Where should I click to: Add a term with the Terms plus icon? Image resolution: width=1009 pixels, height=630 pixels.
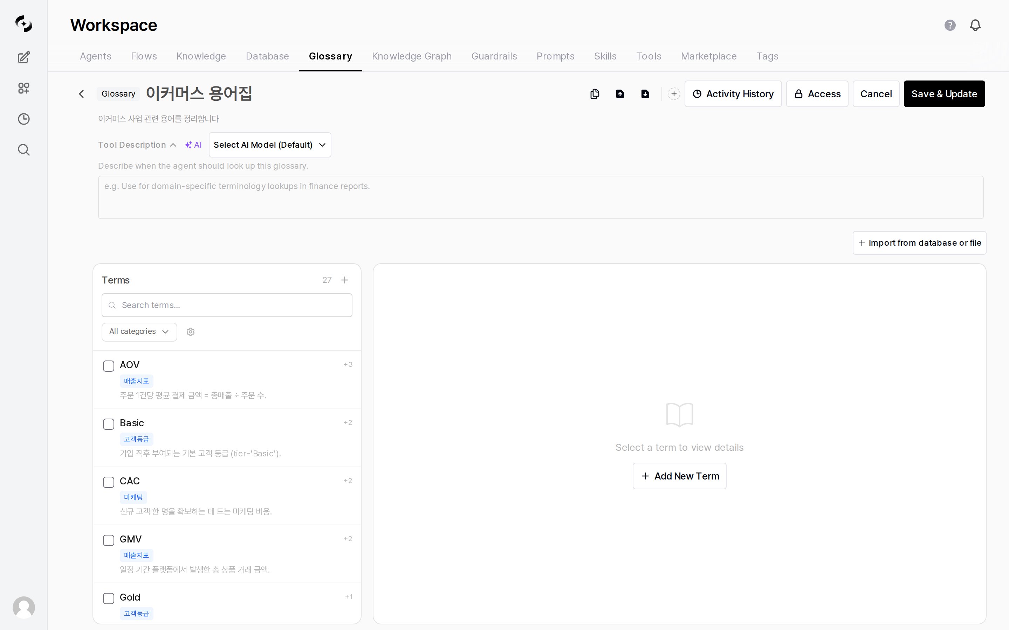344,280
